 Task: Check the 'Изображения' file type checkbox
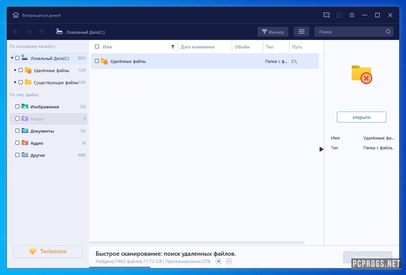tap(17, 106)
